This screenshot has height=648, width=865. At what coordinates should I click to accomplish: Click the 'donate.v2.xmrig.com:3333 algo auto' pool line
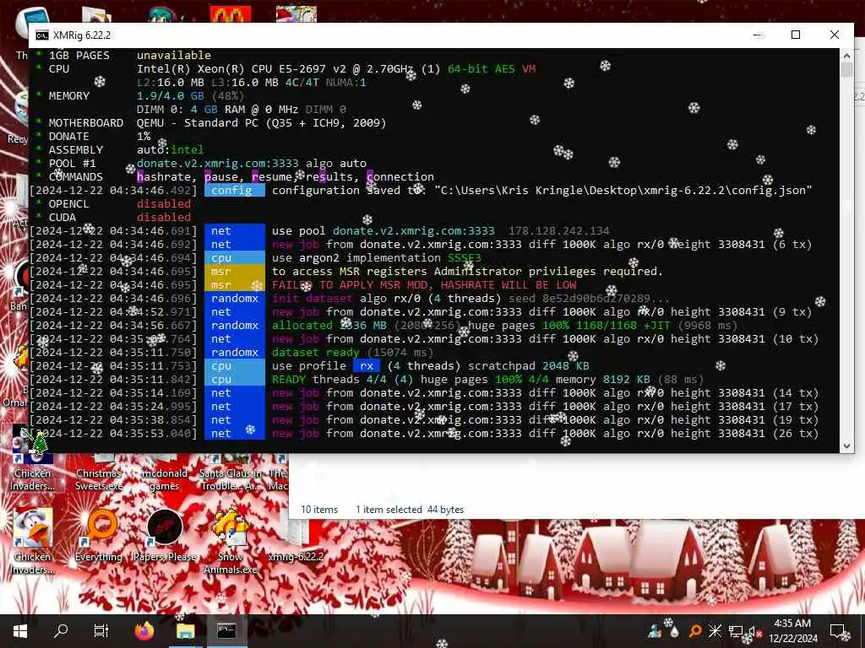(x=252, y=163)
